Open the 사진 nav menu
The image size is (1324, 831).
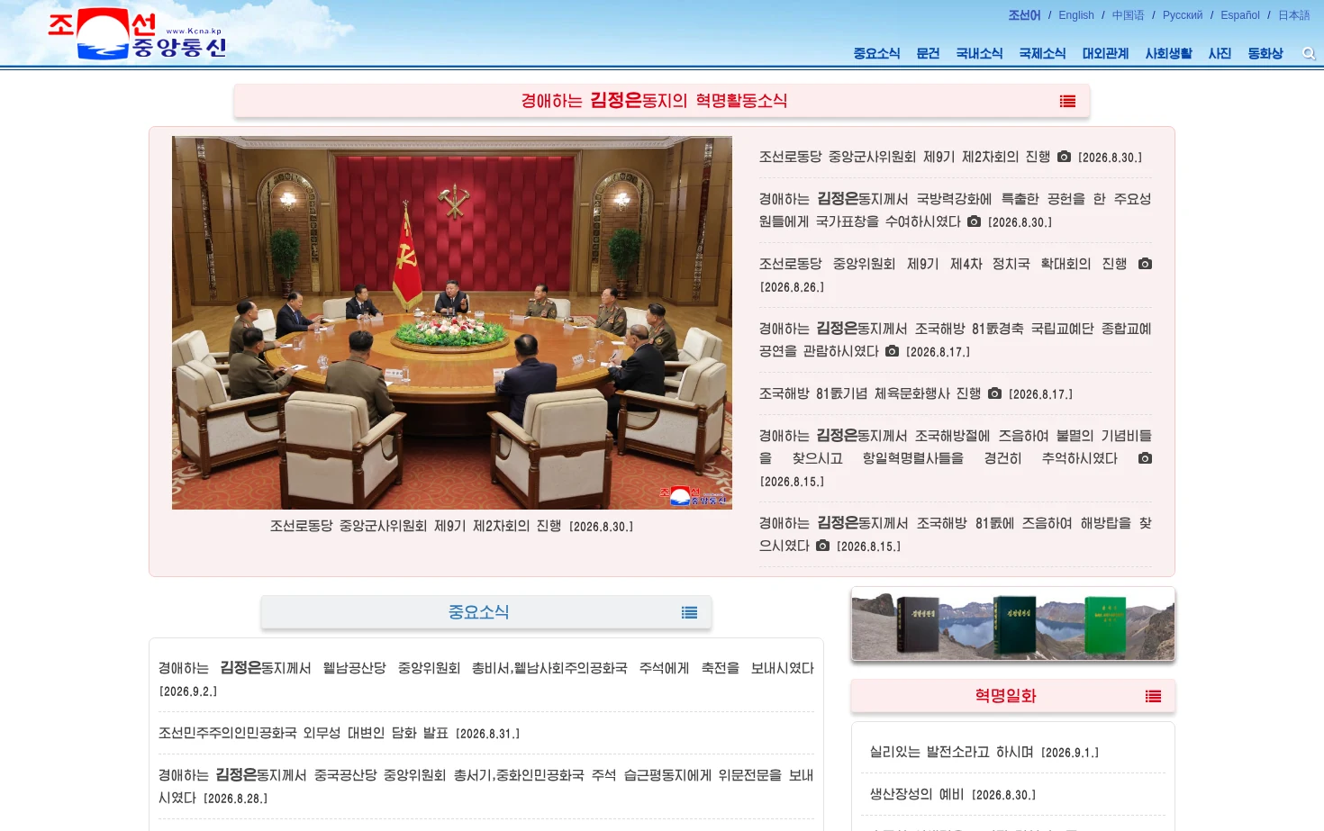click(1220, 54)
